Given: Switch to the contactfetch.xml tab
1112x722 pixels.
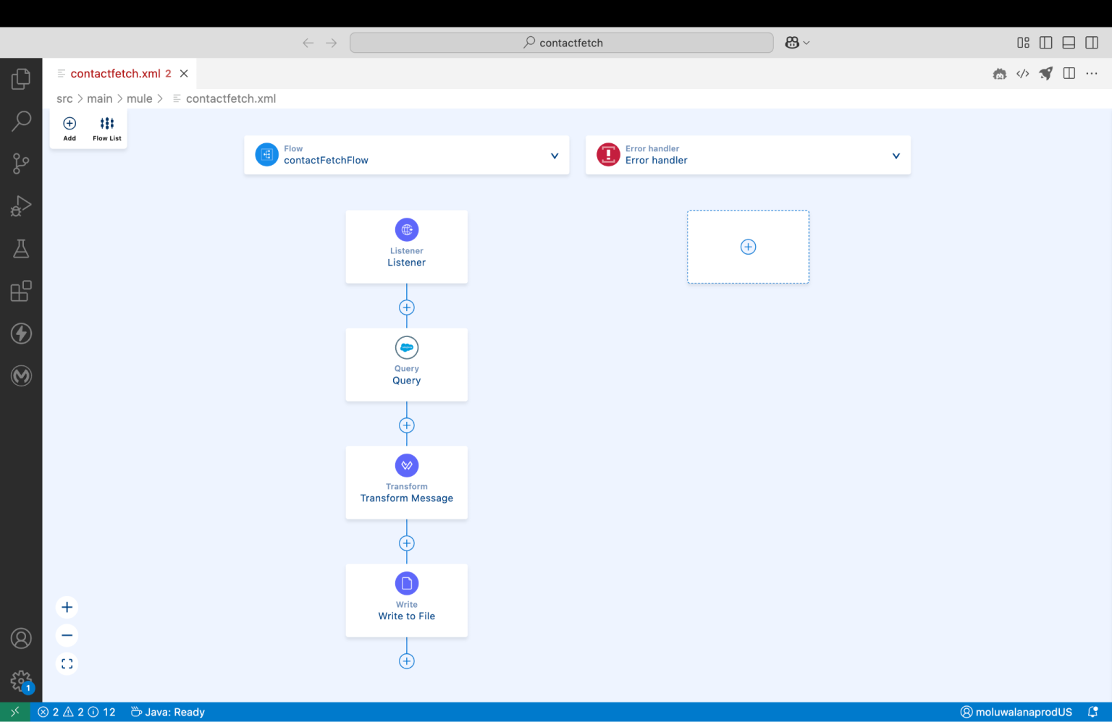Looking at the screenshot, I should click(116, 73).
